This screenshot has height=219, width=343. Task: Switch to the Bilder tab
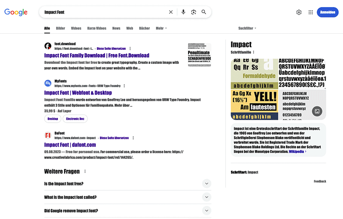pos(61,28)
